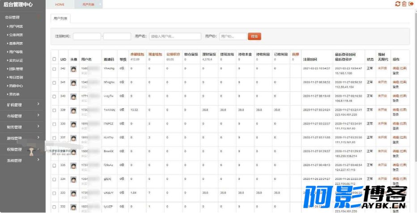Viewport: 417px width, 213px height.
Task: Collapse the 会员管理 sidebar section
Action: coord(21,17)
